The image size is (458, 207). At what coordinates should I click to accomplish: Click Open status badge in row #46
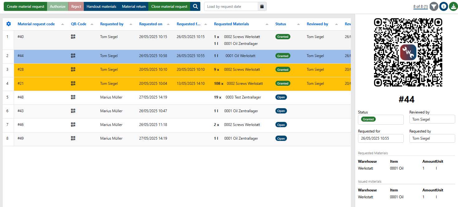click(281, 125)
